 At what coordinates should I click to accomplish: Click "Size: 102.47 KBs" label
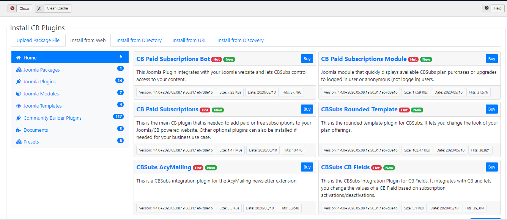[417, 150]
